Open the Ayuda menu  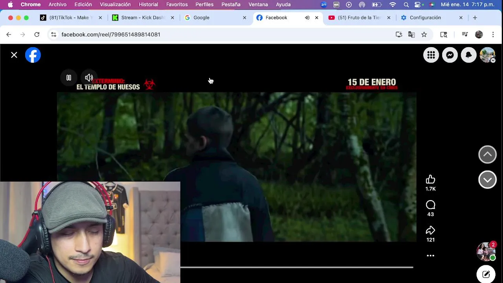(283, 5)
